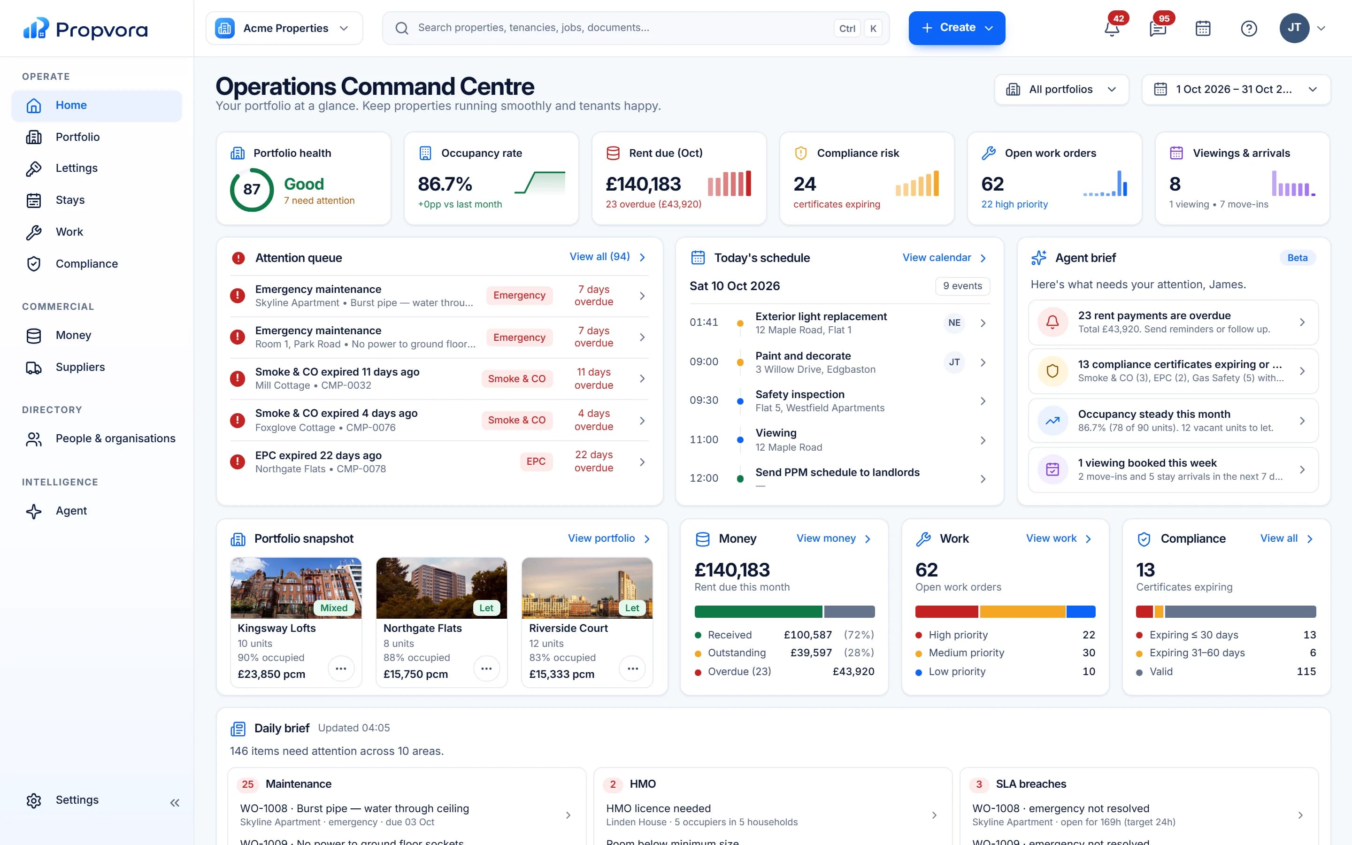The height and width of the screenshot is (845, 1352).
Task: Open Suppliers in the sidebar
Action: pos(97,367)
